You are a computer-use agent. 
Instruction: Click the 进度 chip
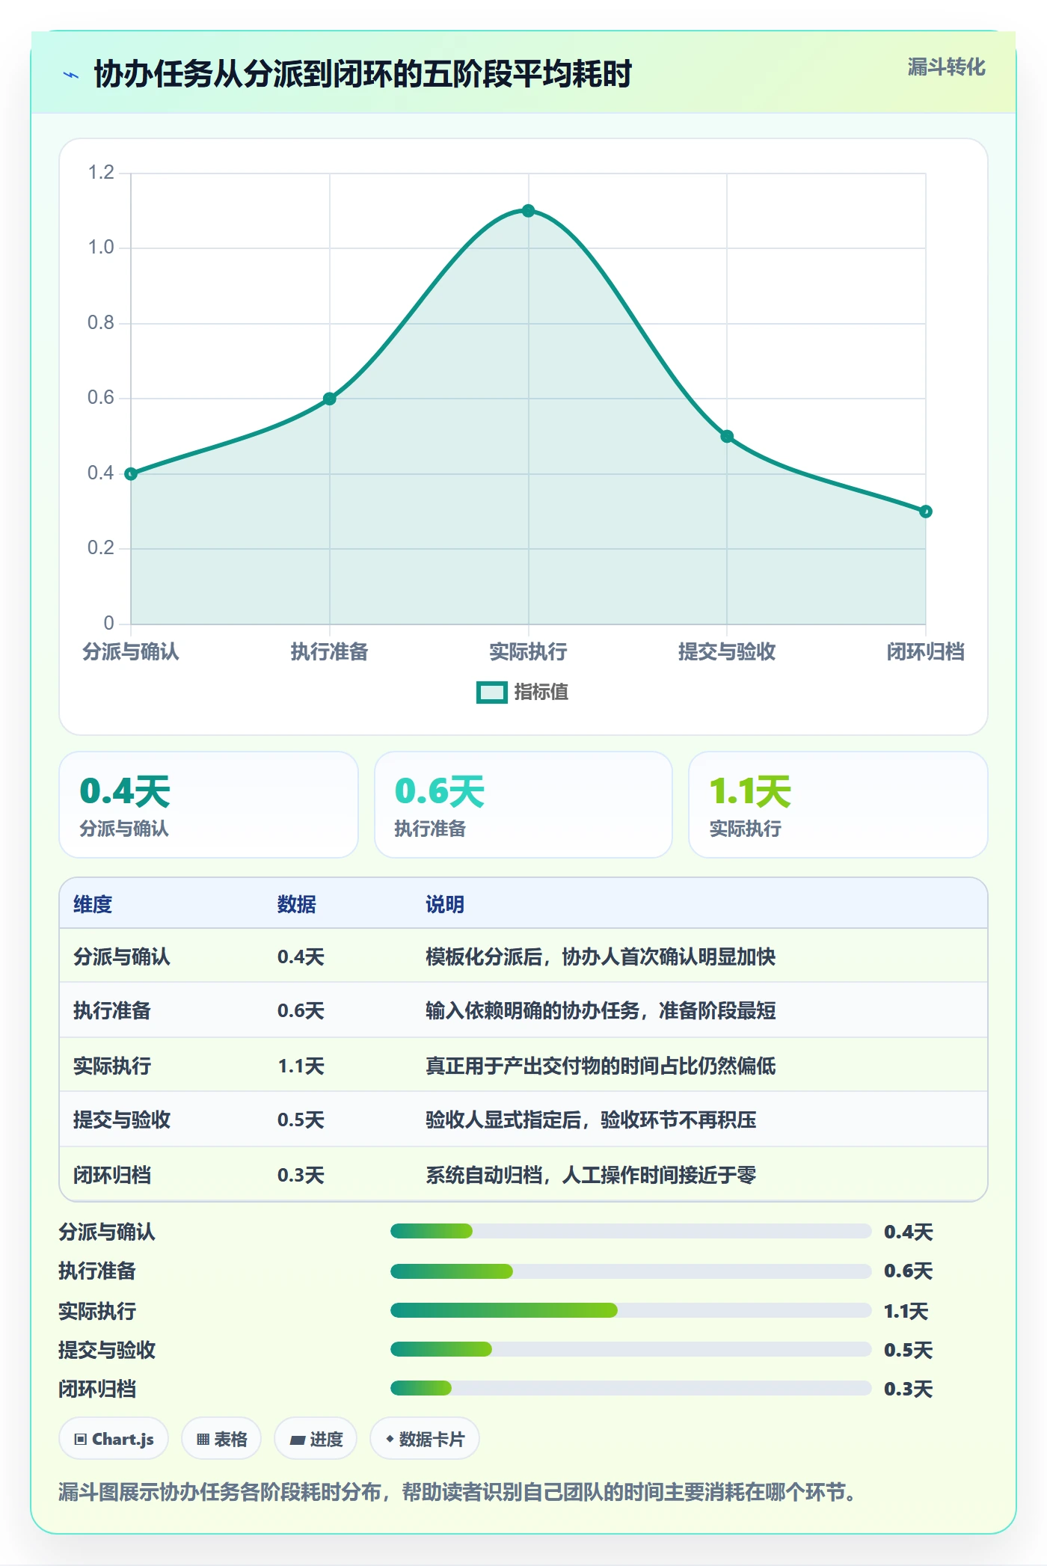point(316,1439)
